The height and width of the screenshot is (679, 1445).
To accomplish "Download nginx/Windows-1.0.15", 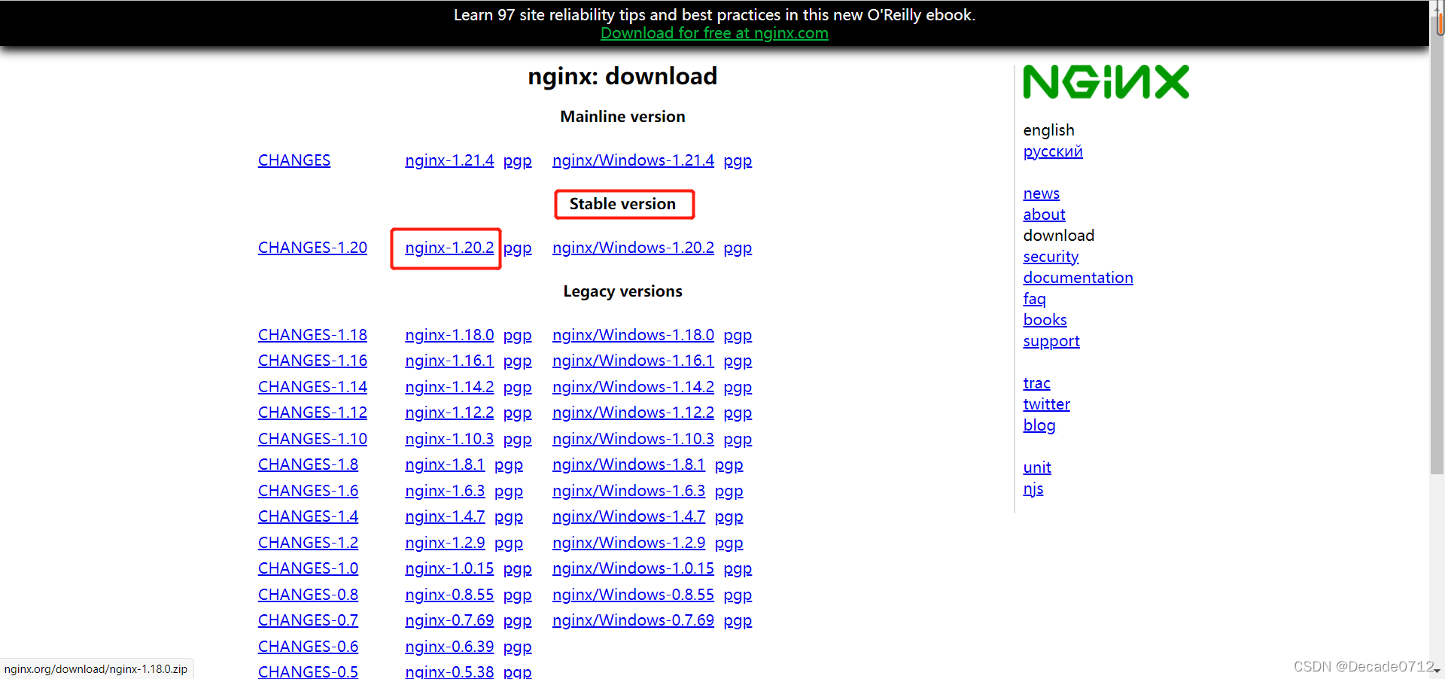I will 633,568.
